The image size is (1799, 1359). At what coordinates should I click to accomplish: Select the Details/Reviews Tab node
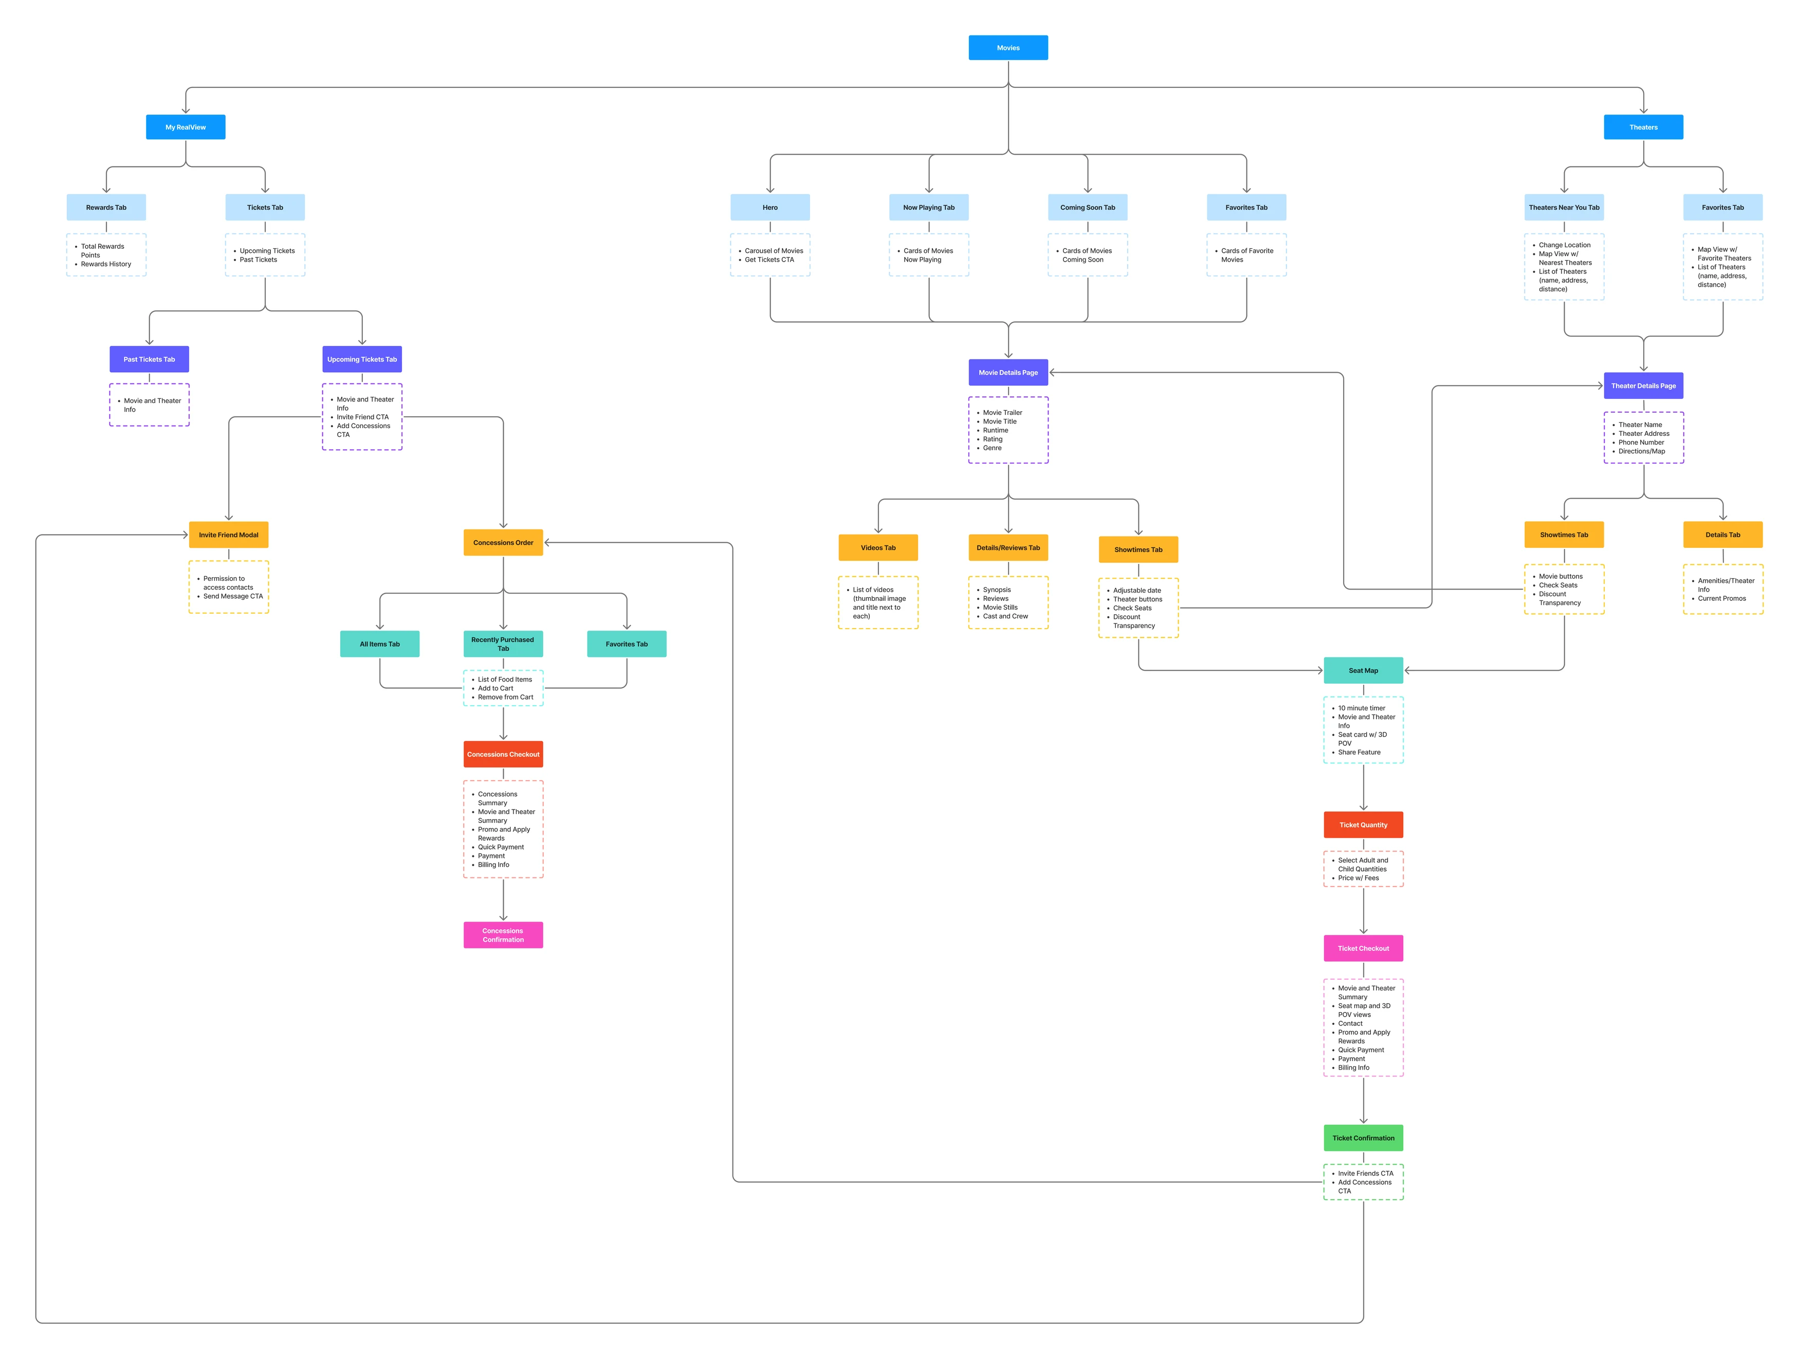[x=1007, y=547]
